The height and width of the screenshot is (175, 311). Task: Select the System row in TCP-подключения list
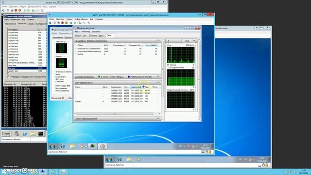tap(117, 102)
